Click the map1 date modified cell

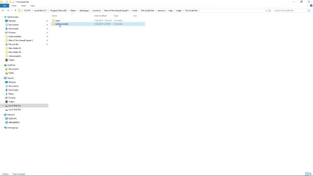tap(103, 21)
